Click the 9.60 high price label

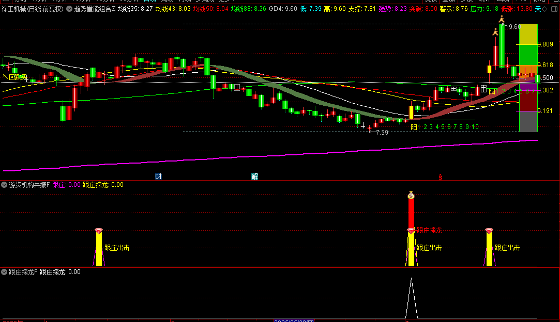[514, 27]
